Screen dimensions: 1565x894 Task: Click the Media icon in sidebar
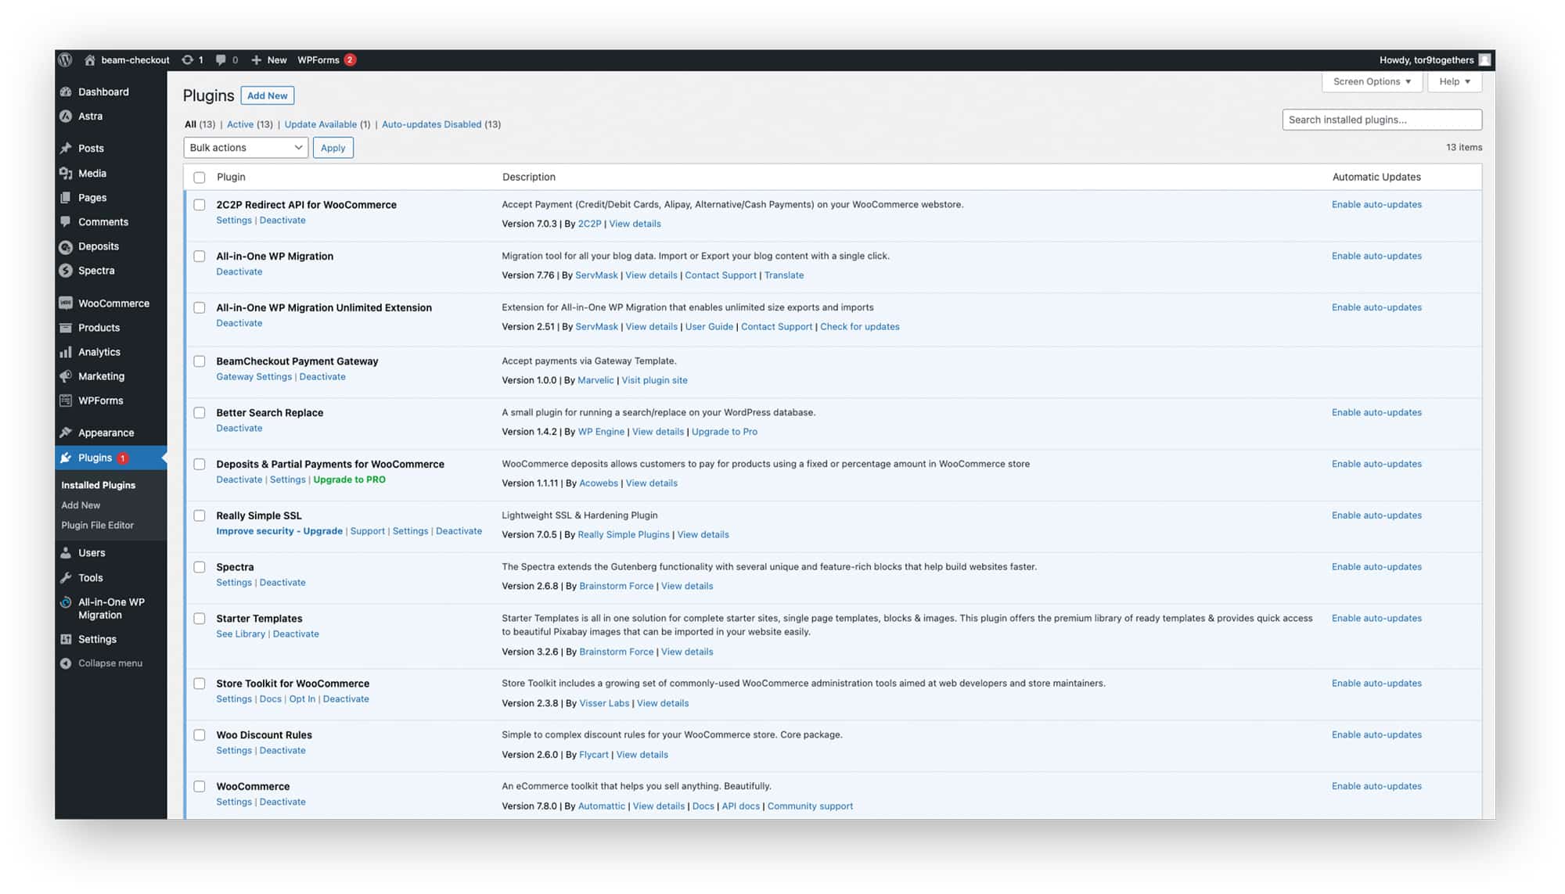click(x=66, y=173)
